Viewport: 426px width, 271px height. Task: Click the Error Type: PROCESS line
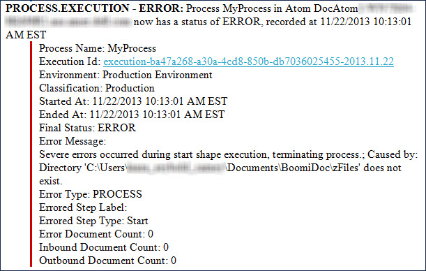coord(91,194)
